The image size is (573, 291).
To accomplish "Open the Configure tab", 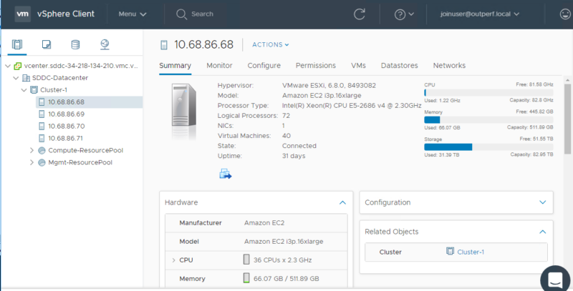I will click(264, 66).
